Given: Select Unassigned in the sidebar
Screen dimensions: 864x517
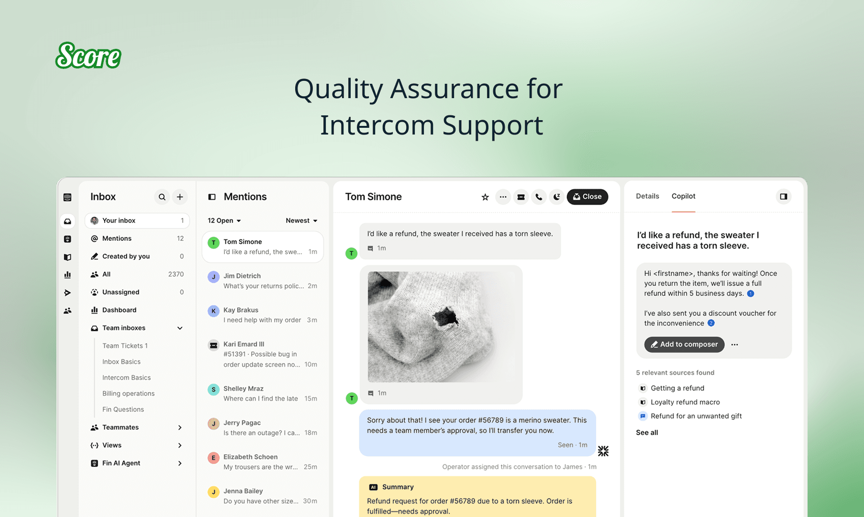Looking at the screenshot, I should (x=137, y=292).
